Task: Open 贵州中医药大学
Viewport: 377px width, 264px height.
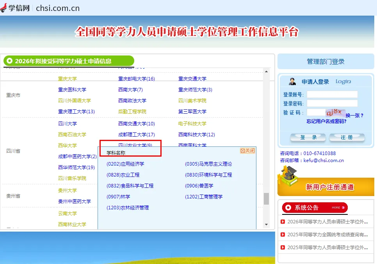Action: coord(75,201)
